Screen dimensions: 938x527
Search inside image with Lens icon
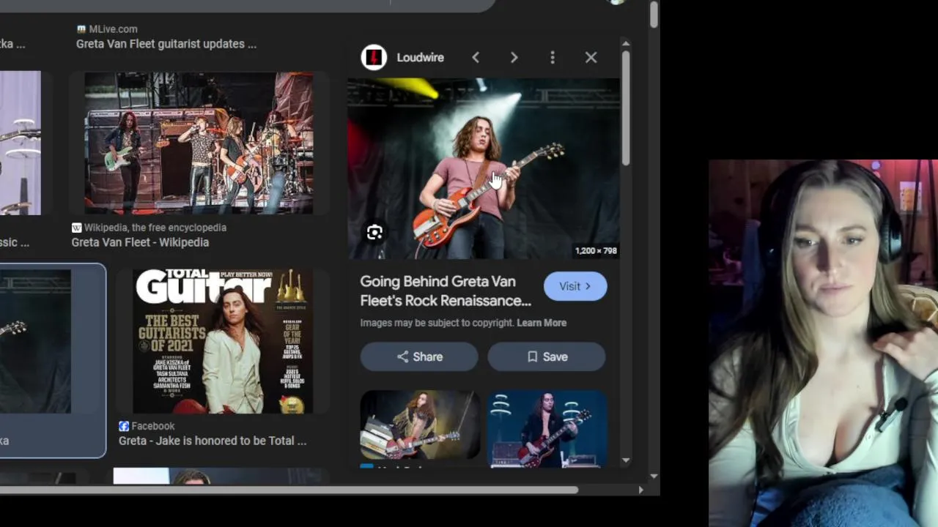tap(374, 233)
